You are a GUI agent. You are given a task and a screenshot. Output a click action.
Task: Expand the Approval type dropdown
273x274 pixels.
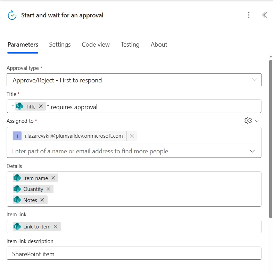255,80
